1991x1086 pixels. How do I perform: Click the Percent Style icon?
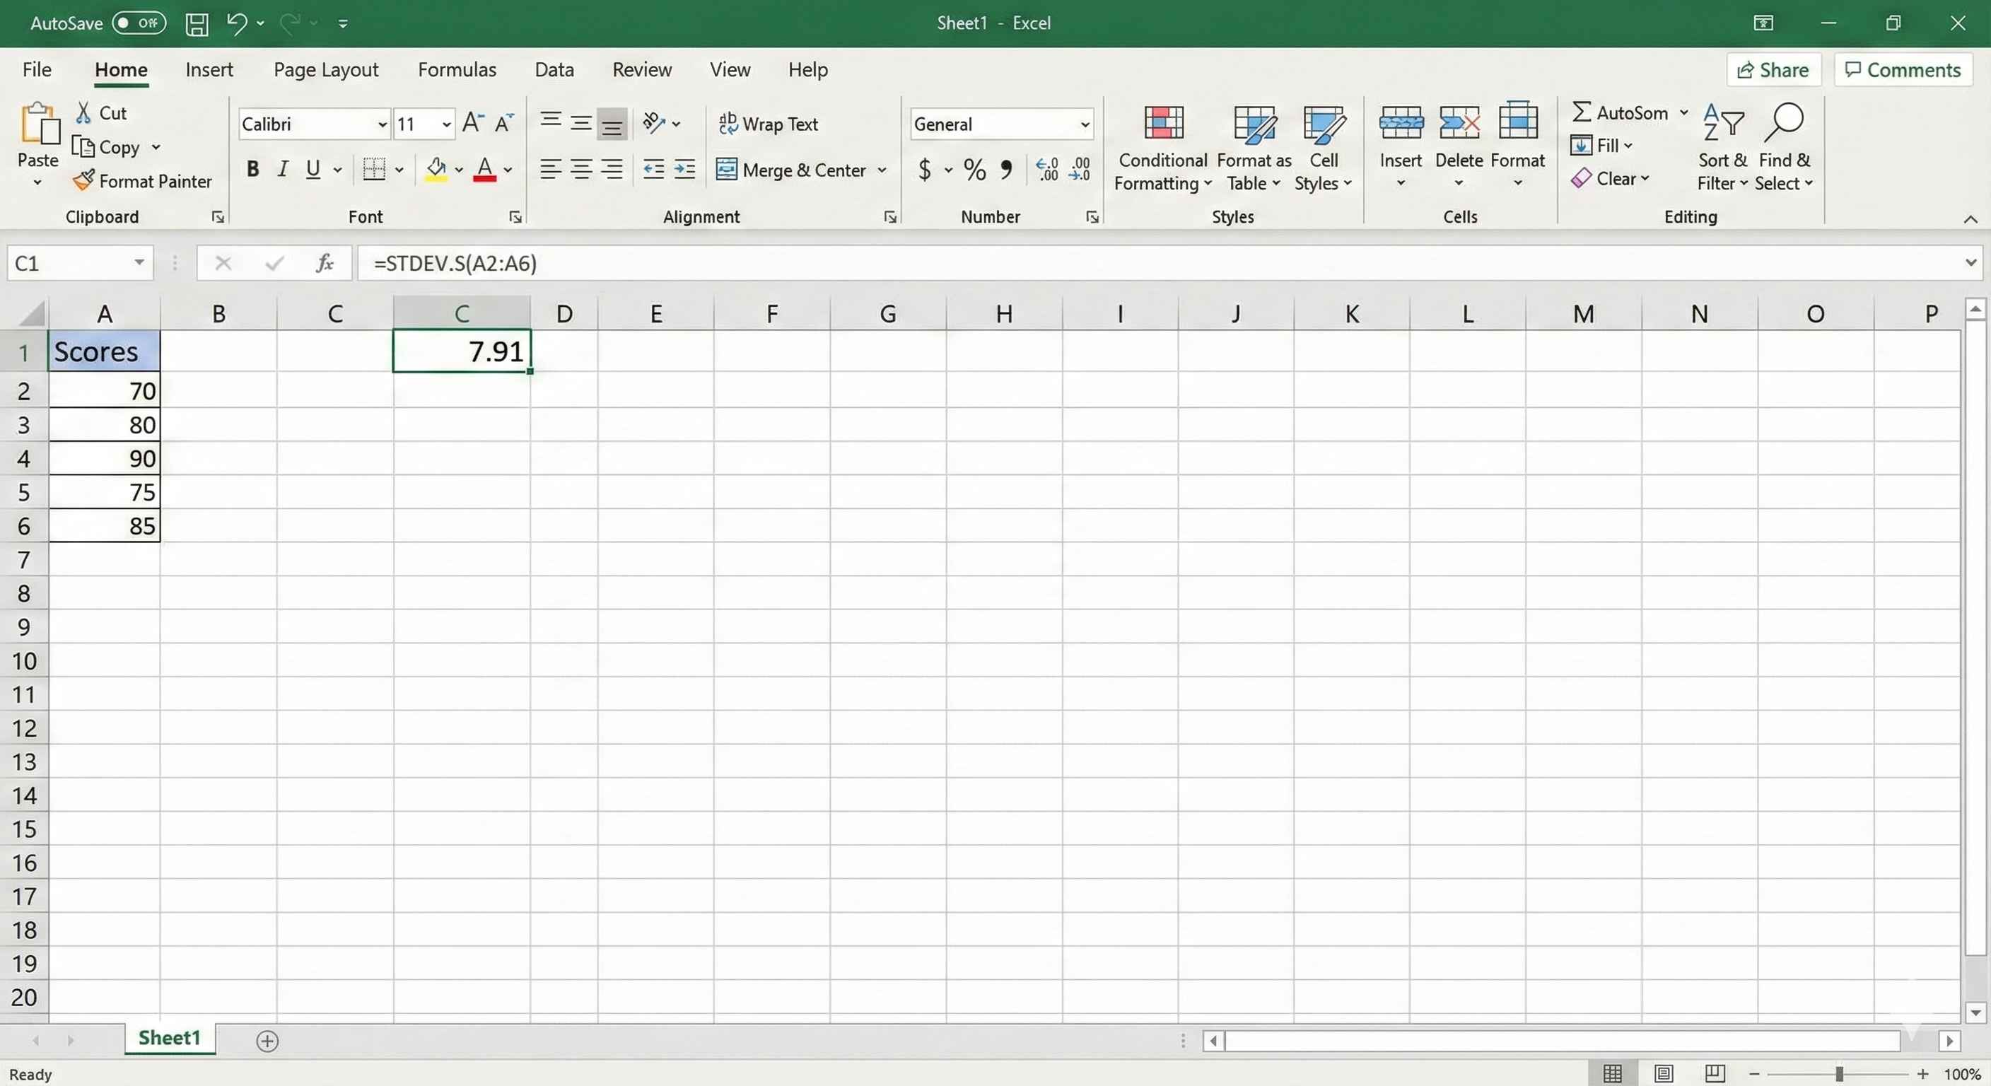(x=974, y=169)
